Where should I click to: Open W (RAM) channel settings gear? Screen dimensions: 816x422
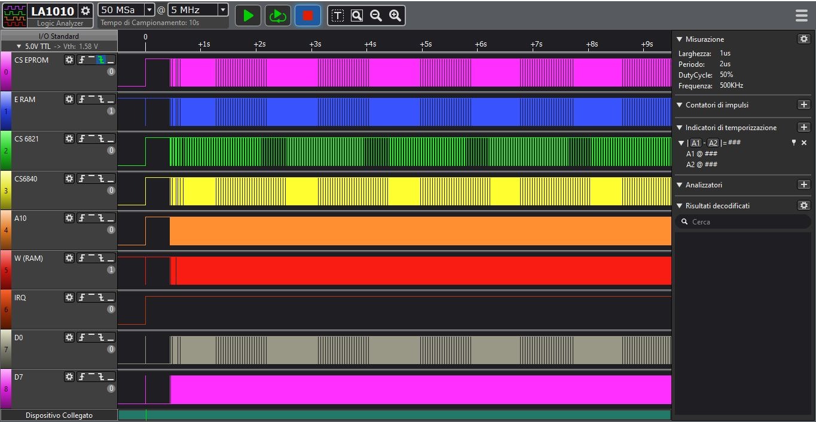(69, 258)
